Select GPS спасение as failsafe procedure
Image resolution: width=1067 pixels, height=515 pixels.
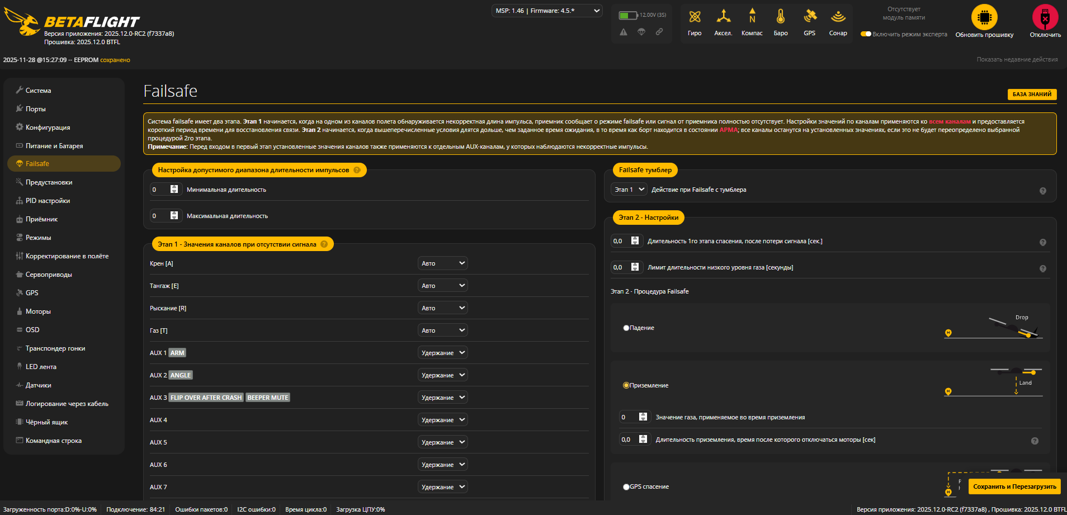click(626, 486)
